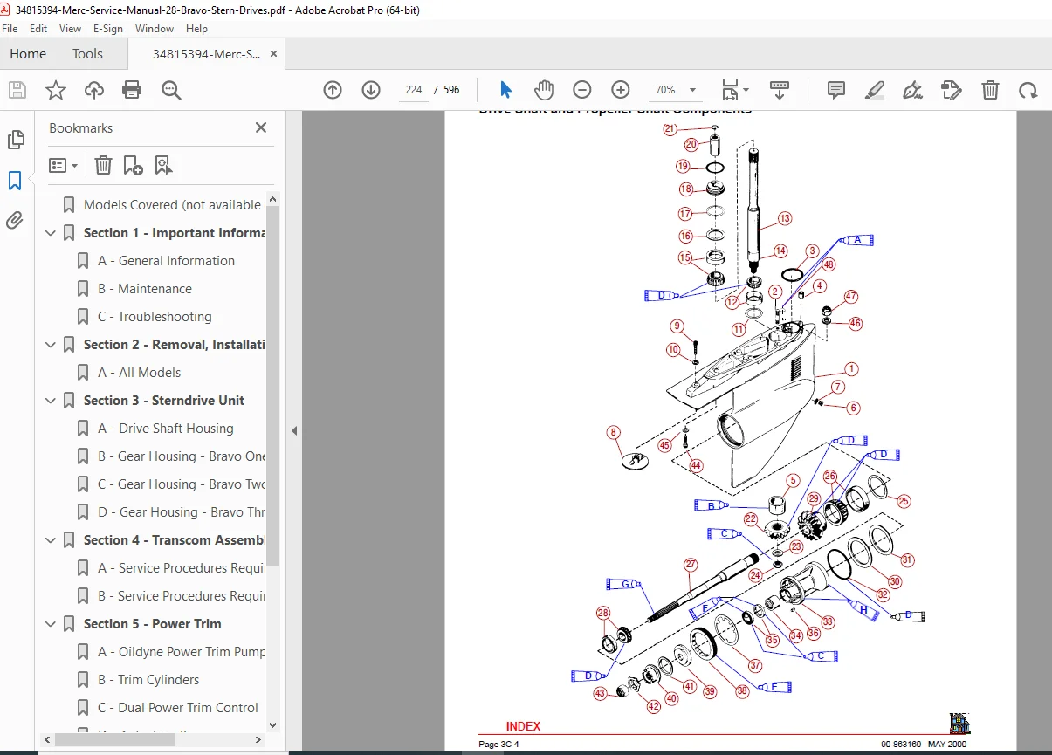Go to next page with down arrow icon
Viewport: 1052px width, 755px height.
[371, 90]
